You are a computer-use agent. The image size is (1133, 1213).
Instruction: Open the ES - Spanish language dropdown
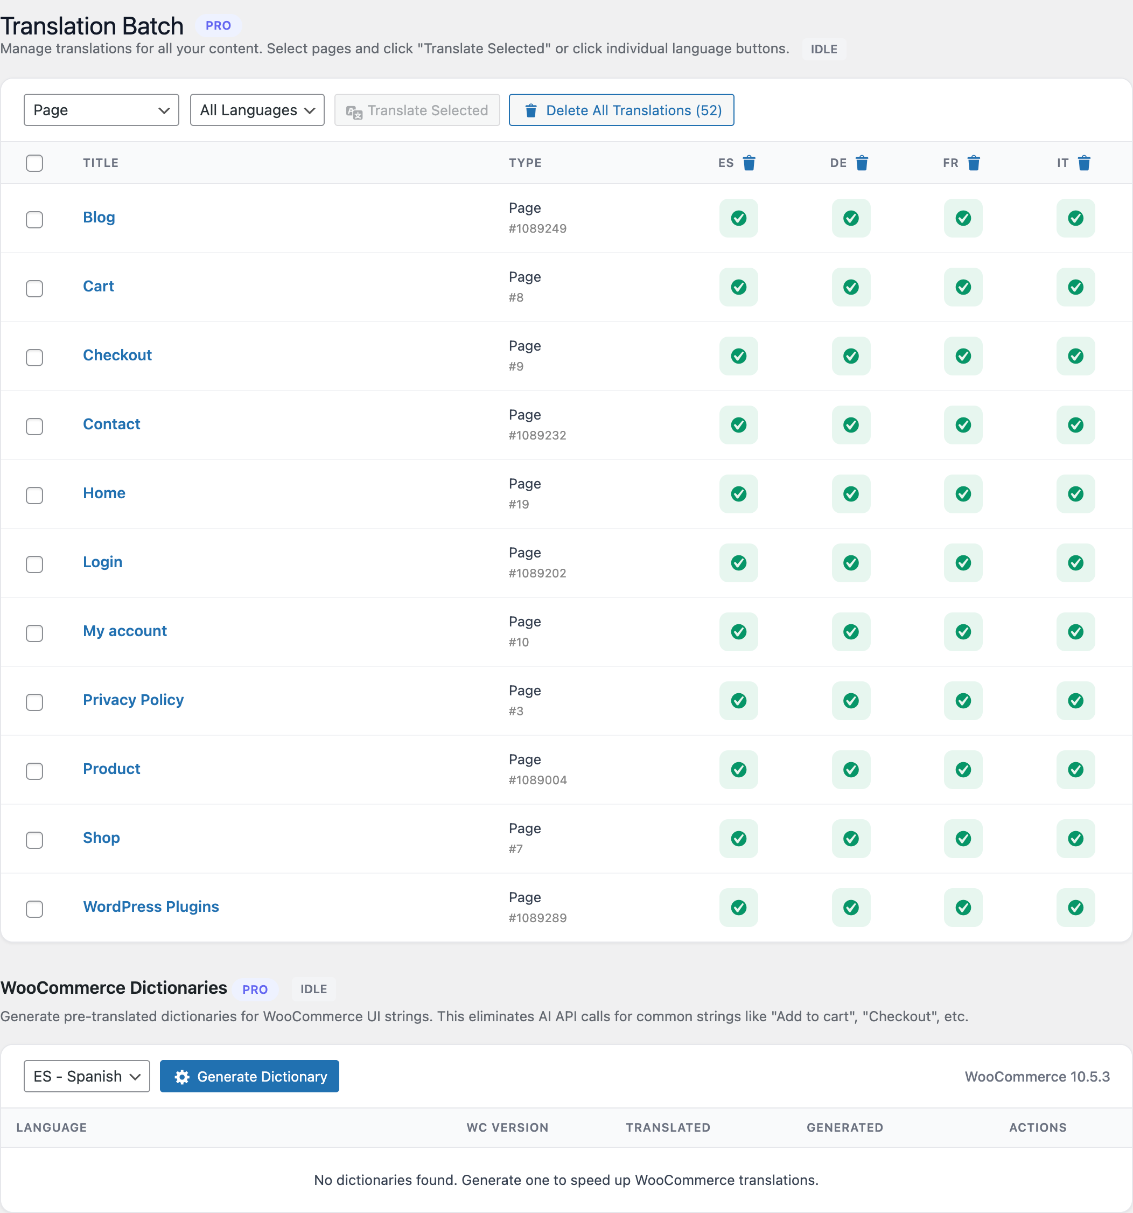[x=87, y=1076]
